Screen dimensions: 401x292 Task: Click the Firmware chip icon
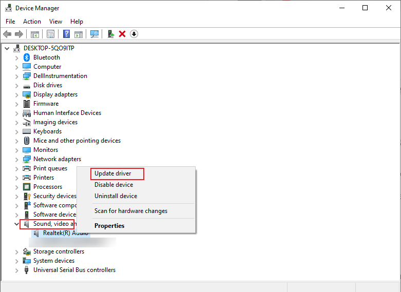27,104
